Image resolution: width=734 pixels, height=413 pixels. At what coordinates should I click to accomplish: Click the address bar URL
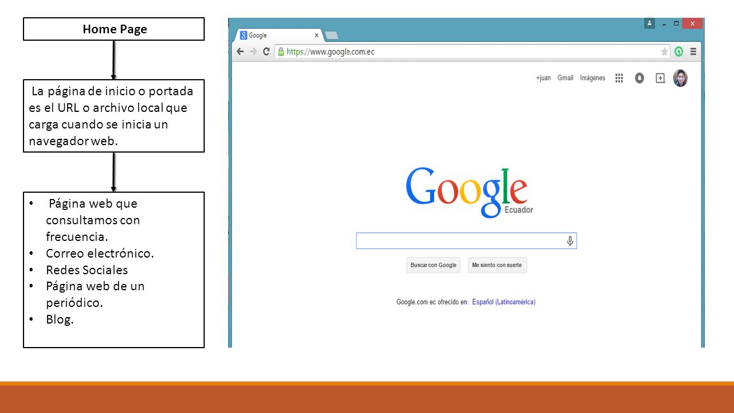point(331,52)
